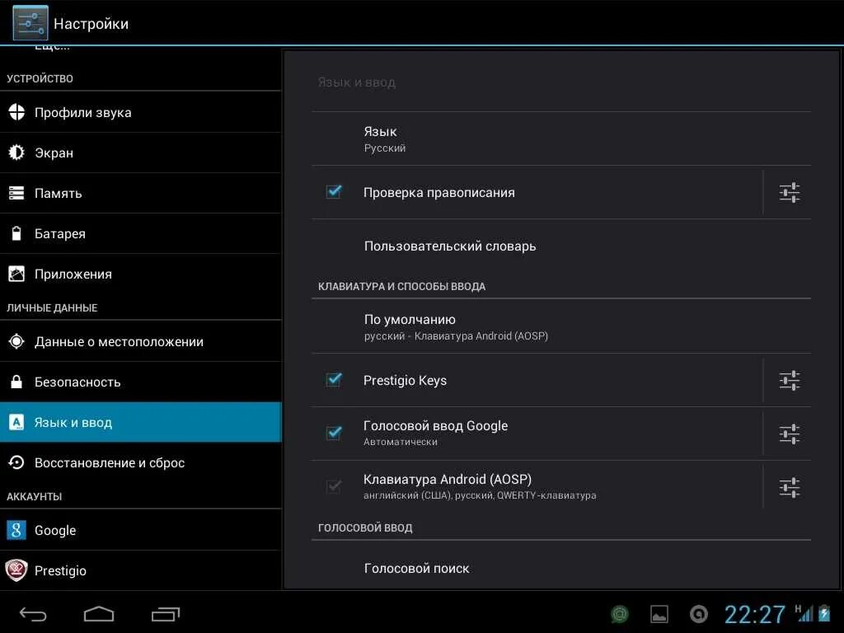This screenshot has width=844, height=633.
Task: Tap the Home navigation button
Action: point(99,613)
